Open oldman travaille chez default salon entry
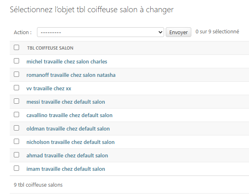The width and height of the screenshot is (249, 196). (68, 128)
